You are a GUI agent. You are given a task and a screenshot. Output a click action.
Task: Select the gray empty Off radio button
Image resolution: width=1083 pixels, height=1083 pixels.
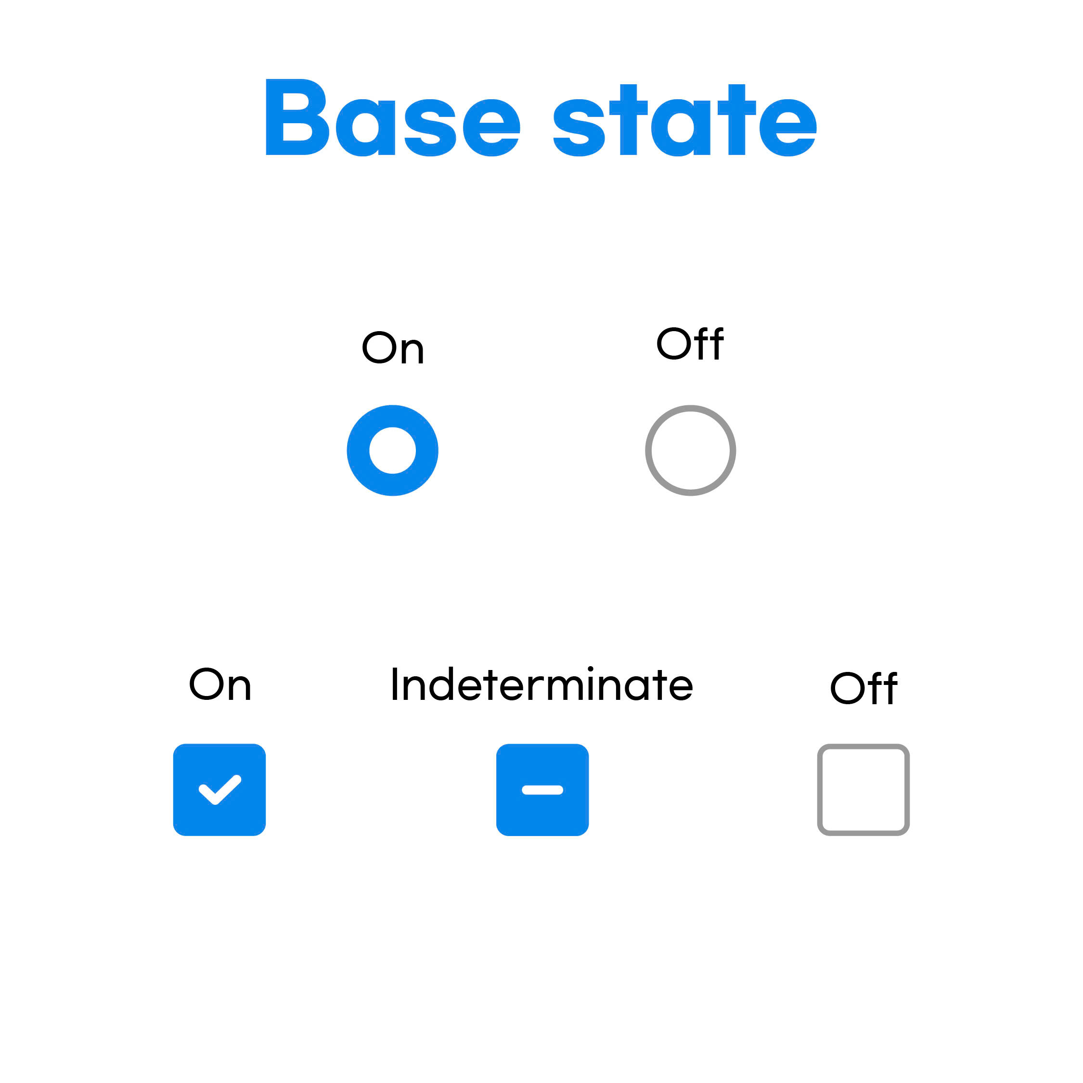(690, 450)
